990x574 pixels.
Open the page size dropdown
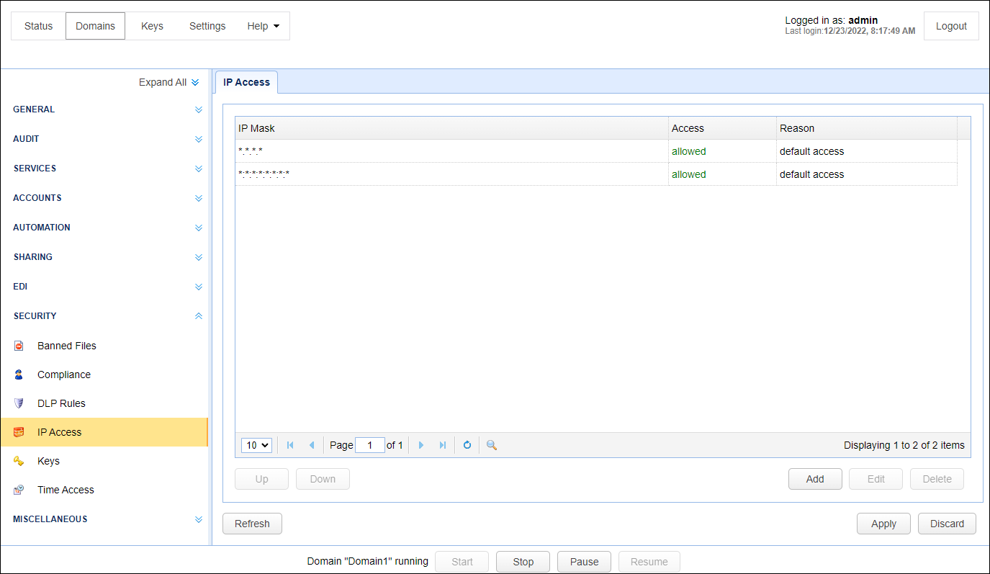256,445
